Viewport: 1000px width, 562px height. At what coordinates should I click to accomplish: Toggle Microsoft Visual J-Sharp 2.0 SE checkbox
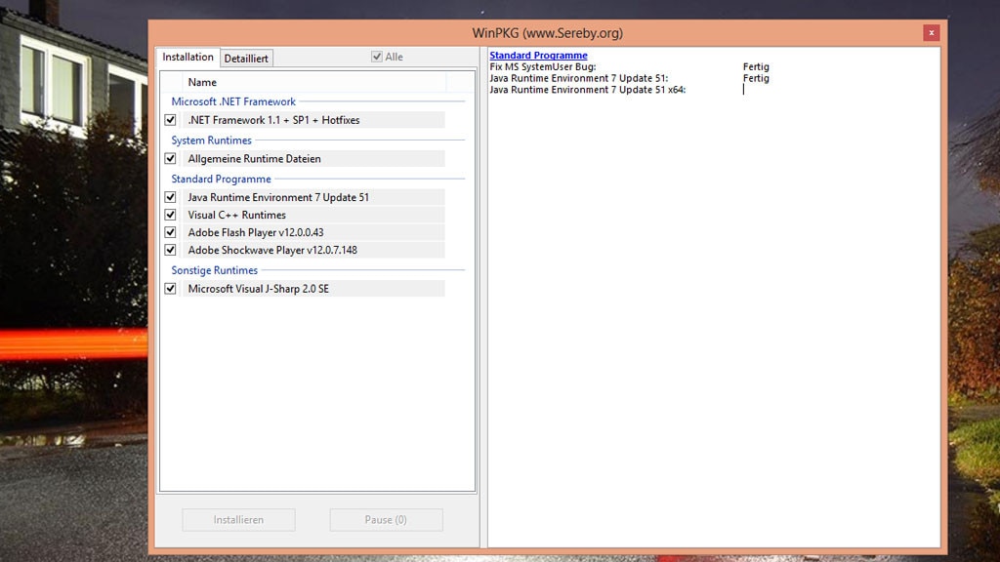coord(170,289)
